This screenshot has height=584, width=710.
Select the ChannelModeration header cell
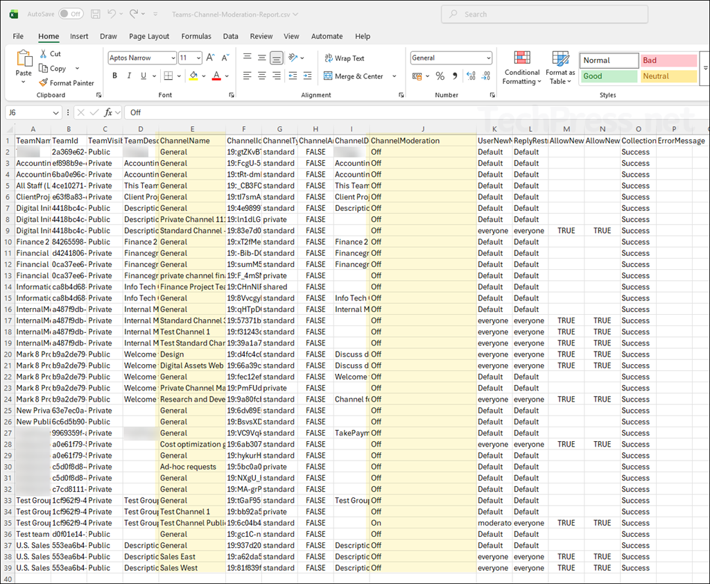click(x=423, y=141)
